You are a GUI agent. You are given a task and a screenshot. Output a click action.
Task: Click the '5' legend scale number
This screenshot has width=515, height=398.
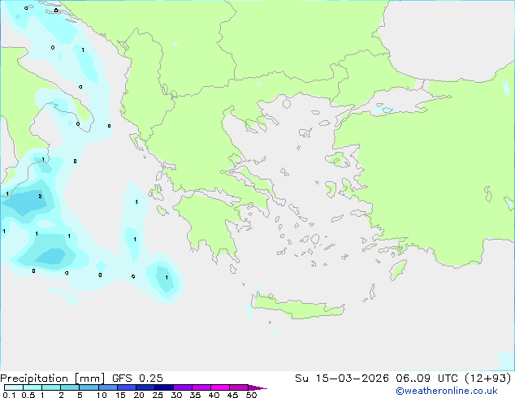(x=80, y=395)
